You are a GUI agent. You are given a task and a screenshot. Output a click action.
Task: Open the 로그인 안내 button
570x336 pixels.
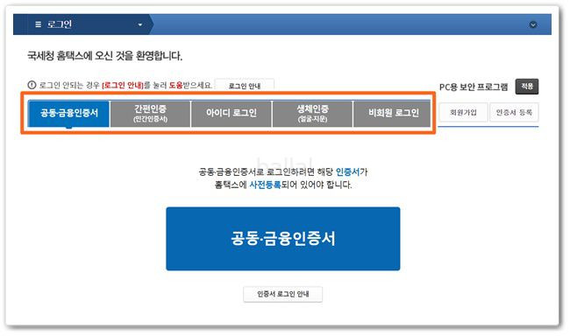pyautogui.click(x=245, y=86)
